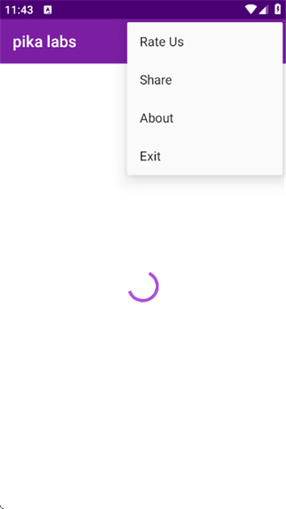This screenshot has width=286, height=509.
Task: Click the pika labs app title
Action: (x=44, y=42)
